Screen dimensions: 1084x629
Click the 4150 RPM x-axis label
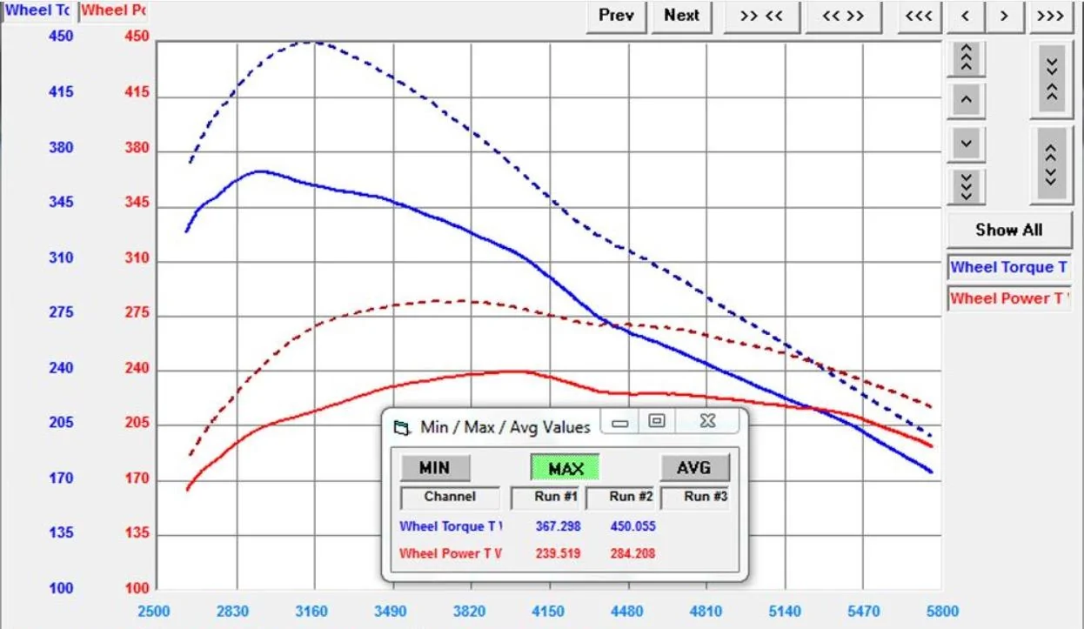548,612
